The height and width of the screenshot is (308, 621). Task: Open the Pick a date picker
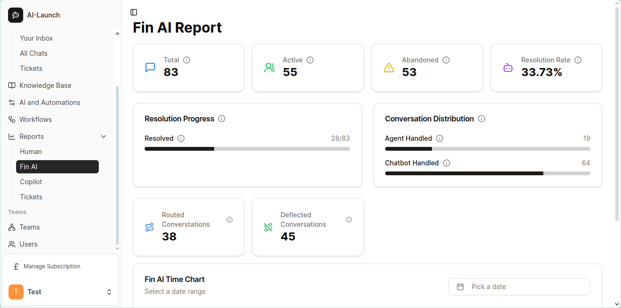(519, 287)
